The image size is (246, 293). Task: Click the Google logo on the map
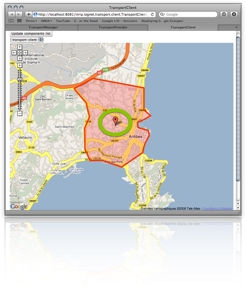point(19,206)
